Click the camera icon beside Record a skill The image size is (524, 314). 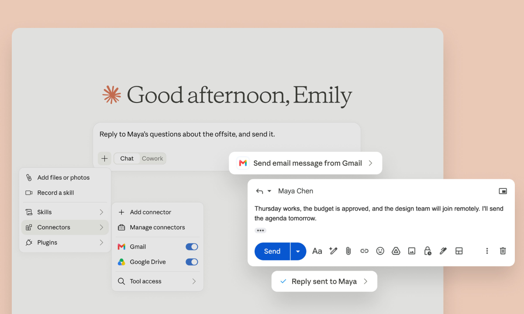[x=29, y=193]
